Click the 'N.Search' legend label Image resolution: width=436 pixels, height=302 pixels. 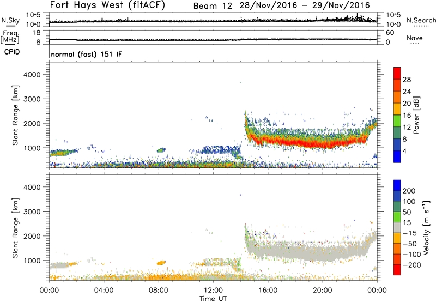(x=421, y=20)
